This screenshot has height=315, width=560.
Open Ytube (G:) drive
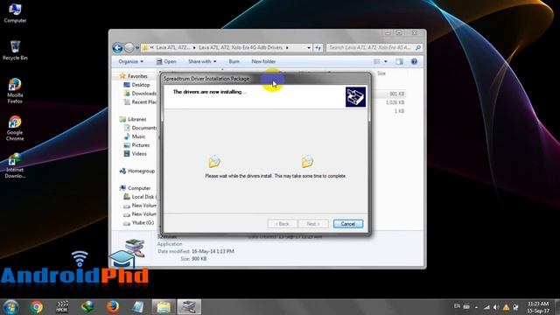(143, 222)
